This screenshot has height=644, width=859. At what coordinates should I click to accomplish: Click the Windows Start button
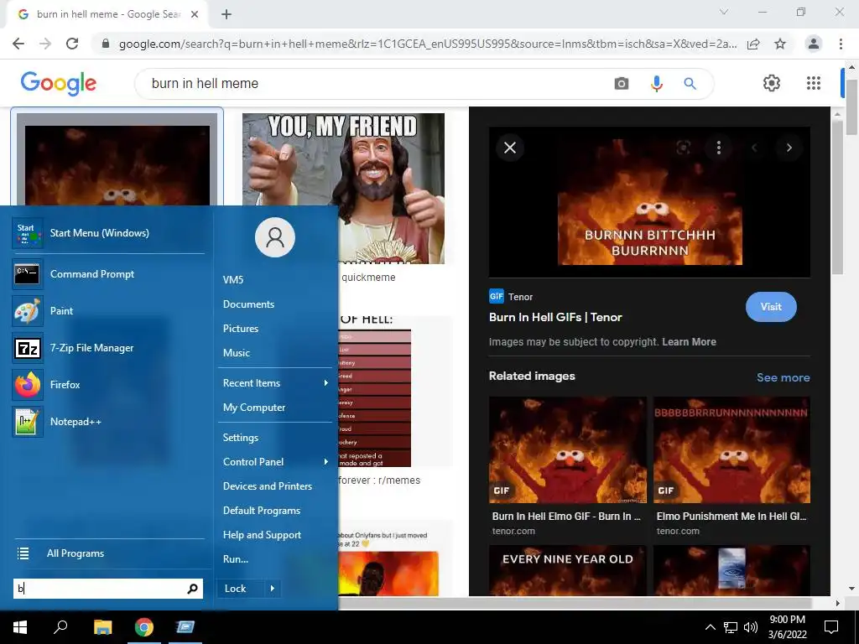point(20,627)
